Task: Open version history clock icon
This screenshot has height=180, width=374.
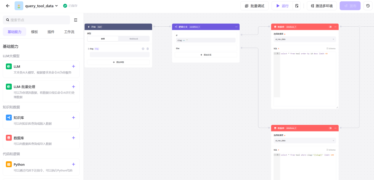Action: tap(368, 6)
